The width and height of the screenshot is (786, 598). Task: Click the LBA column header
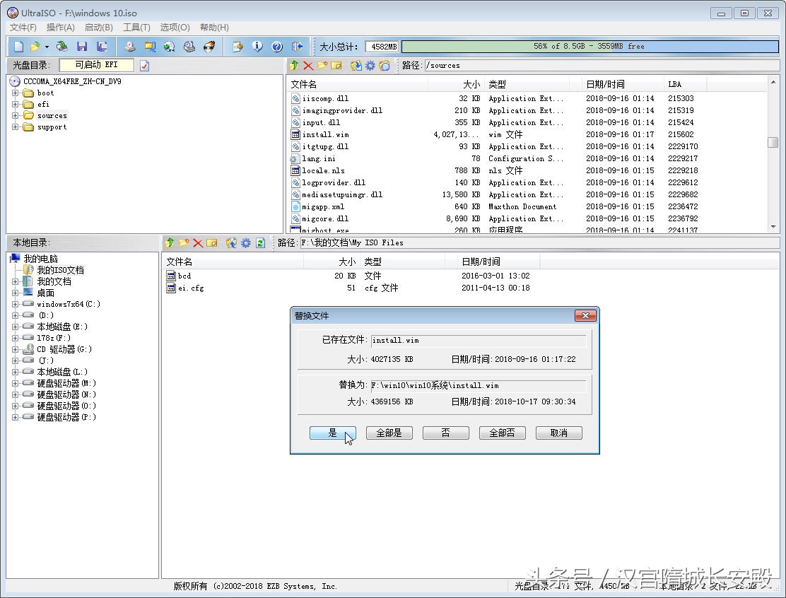click(x=685, y=84)
